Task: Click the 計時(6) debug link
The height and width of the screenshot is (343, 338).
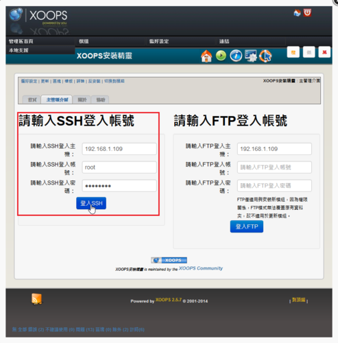Action: (x=137, y=329)
